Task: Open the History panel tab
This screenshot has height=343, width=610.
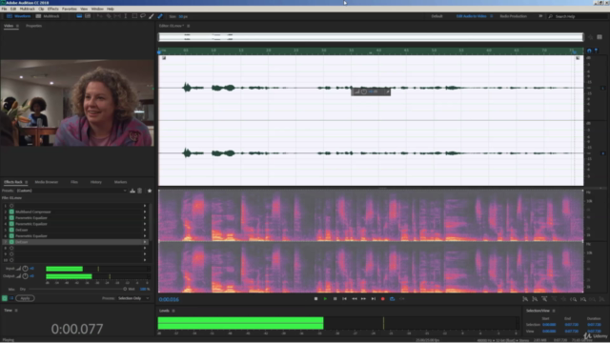Action: point(96,182)
